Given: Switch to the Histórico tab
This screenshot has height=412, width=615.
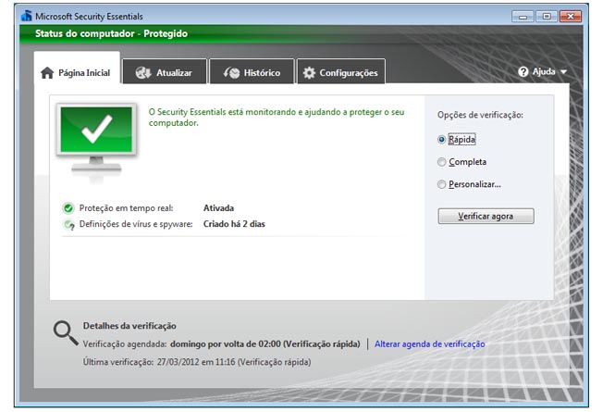Looking at the screenshot, I should tap(252, 73).
